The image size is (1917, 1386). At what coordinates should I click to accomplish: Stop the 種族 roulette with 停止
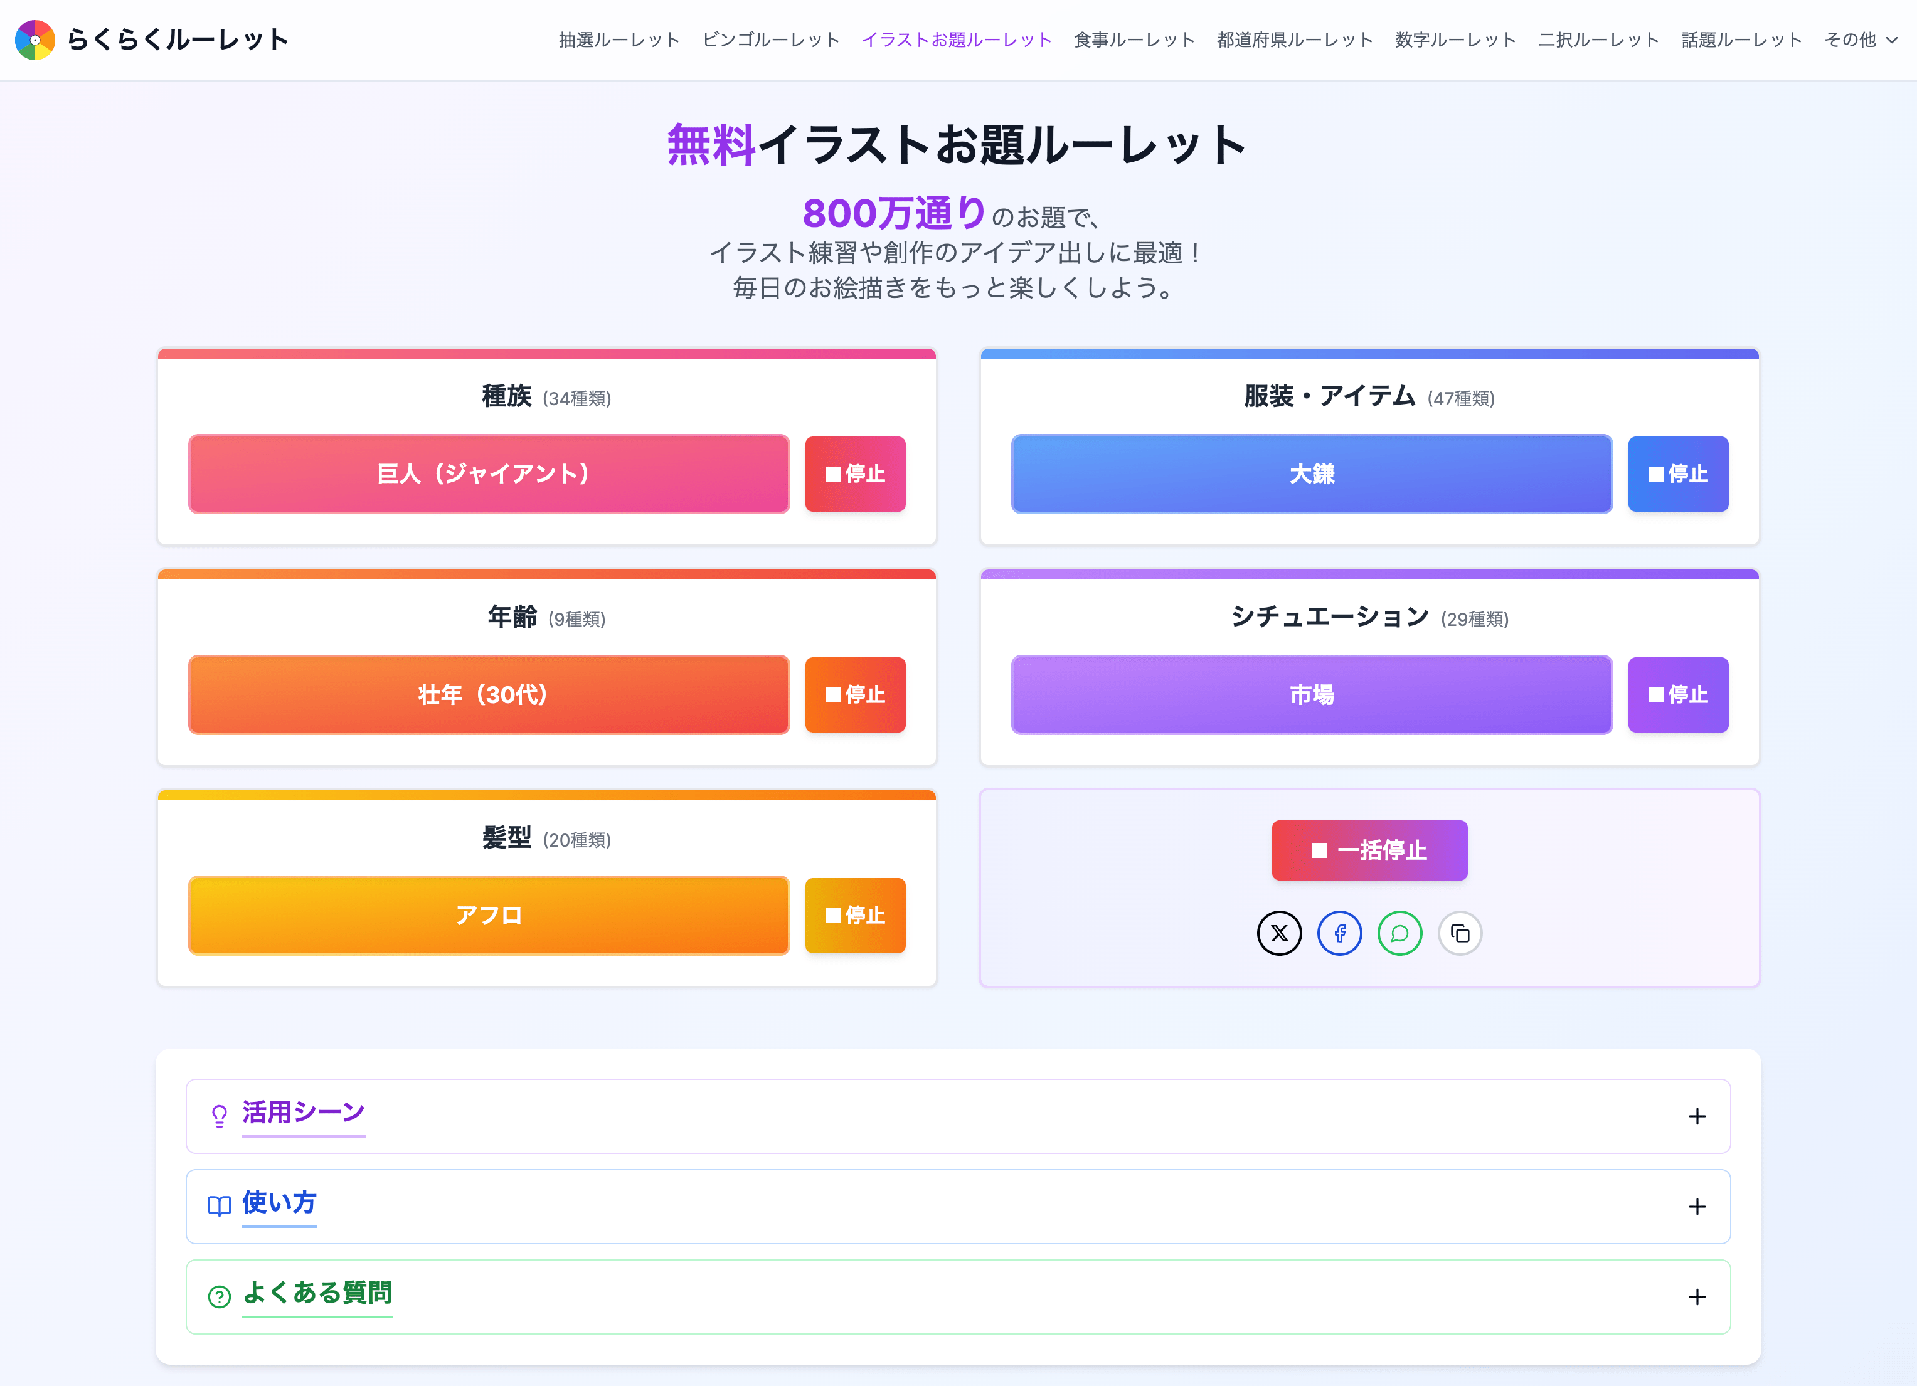pyautogui.click(x=854, y=474)
